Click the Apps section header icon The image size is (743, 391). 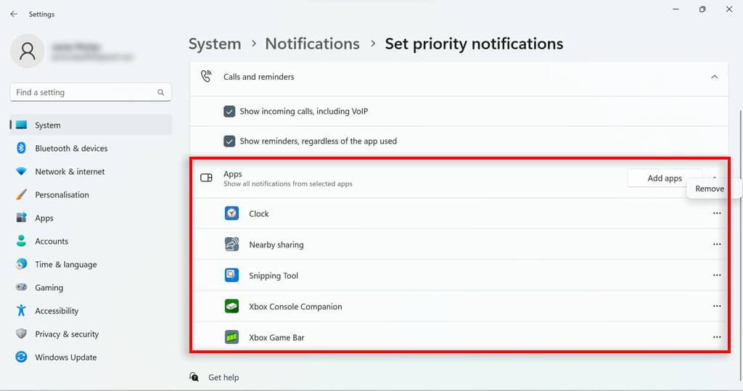(x=206, y=178)
